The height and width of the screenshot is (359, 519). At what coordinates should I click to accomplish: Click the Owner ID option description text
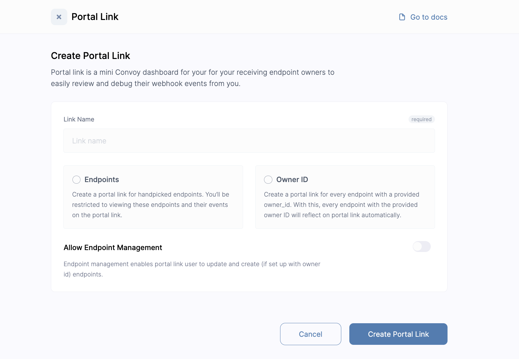341,205
